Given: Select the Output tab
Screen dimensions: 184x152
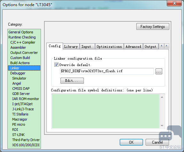Looking at the screenshot, I should coord(150,46).
